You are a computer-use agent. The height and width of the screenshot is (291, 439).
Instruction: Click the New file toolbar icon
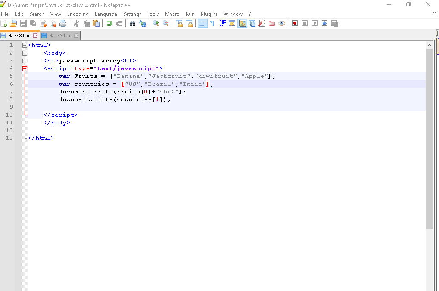[4, 23]
